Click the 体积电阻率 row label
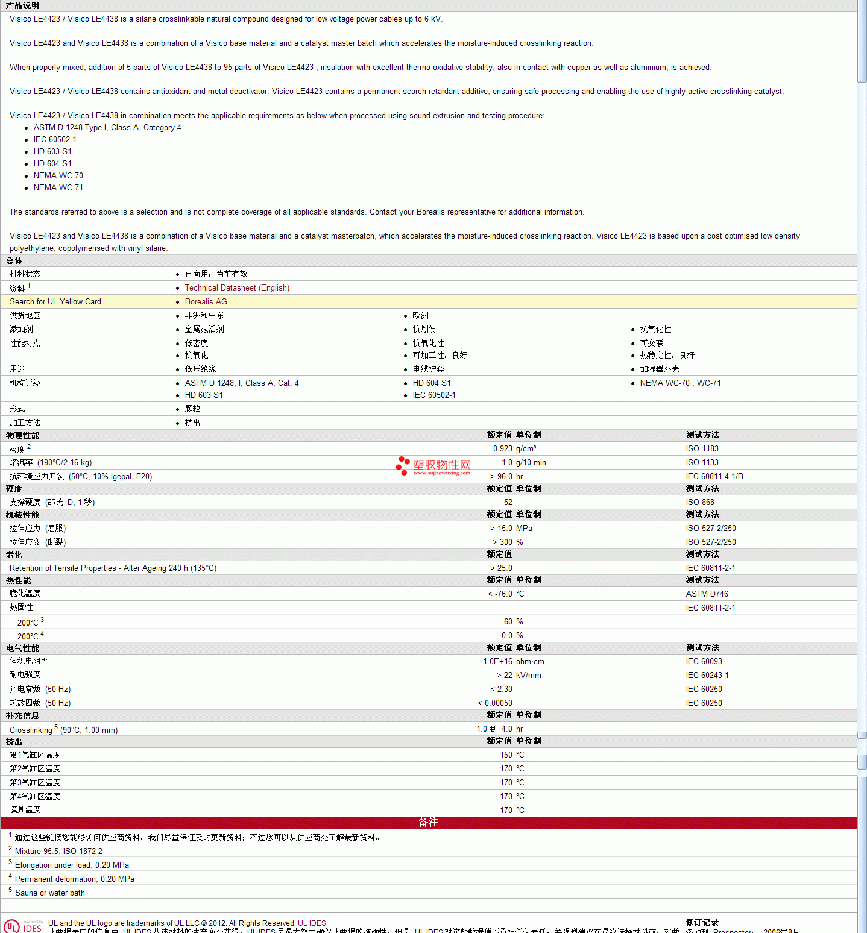The height and width of the screenshot is (933, 867). [x=29, y=661]
